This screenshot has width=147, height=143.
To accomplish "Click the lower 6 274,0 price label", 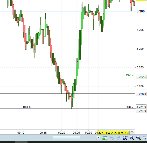I will point(141,111).
